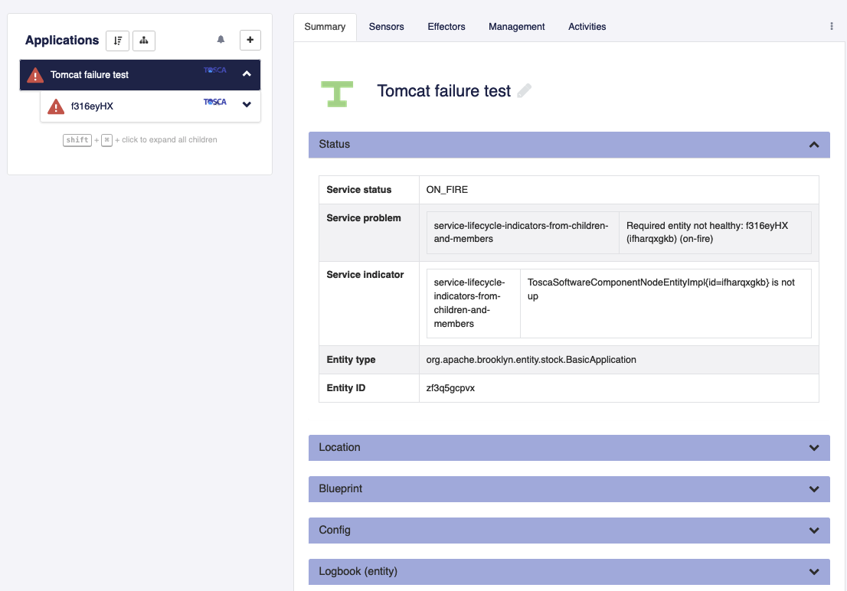View the Activities tab
Viewport: 847px width, 591px height.
(587, 27)
